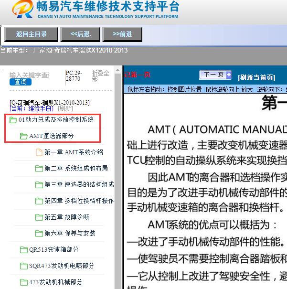The width and height of the screenshot is (287, 289).
Task: Go forward with the >>前进 button
Action: pyautogui.click(x=122, y=34)
